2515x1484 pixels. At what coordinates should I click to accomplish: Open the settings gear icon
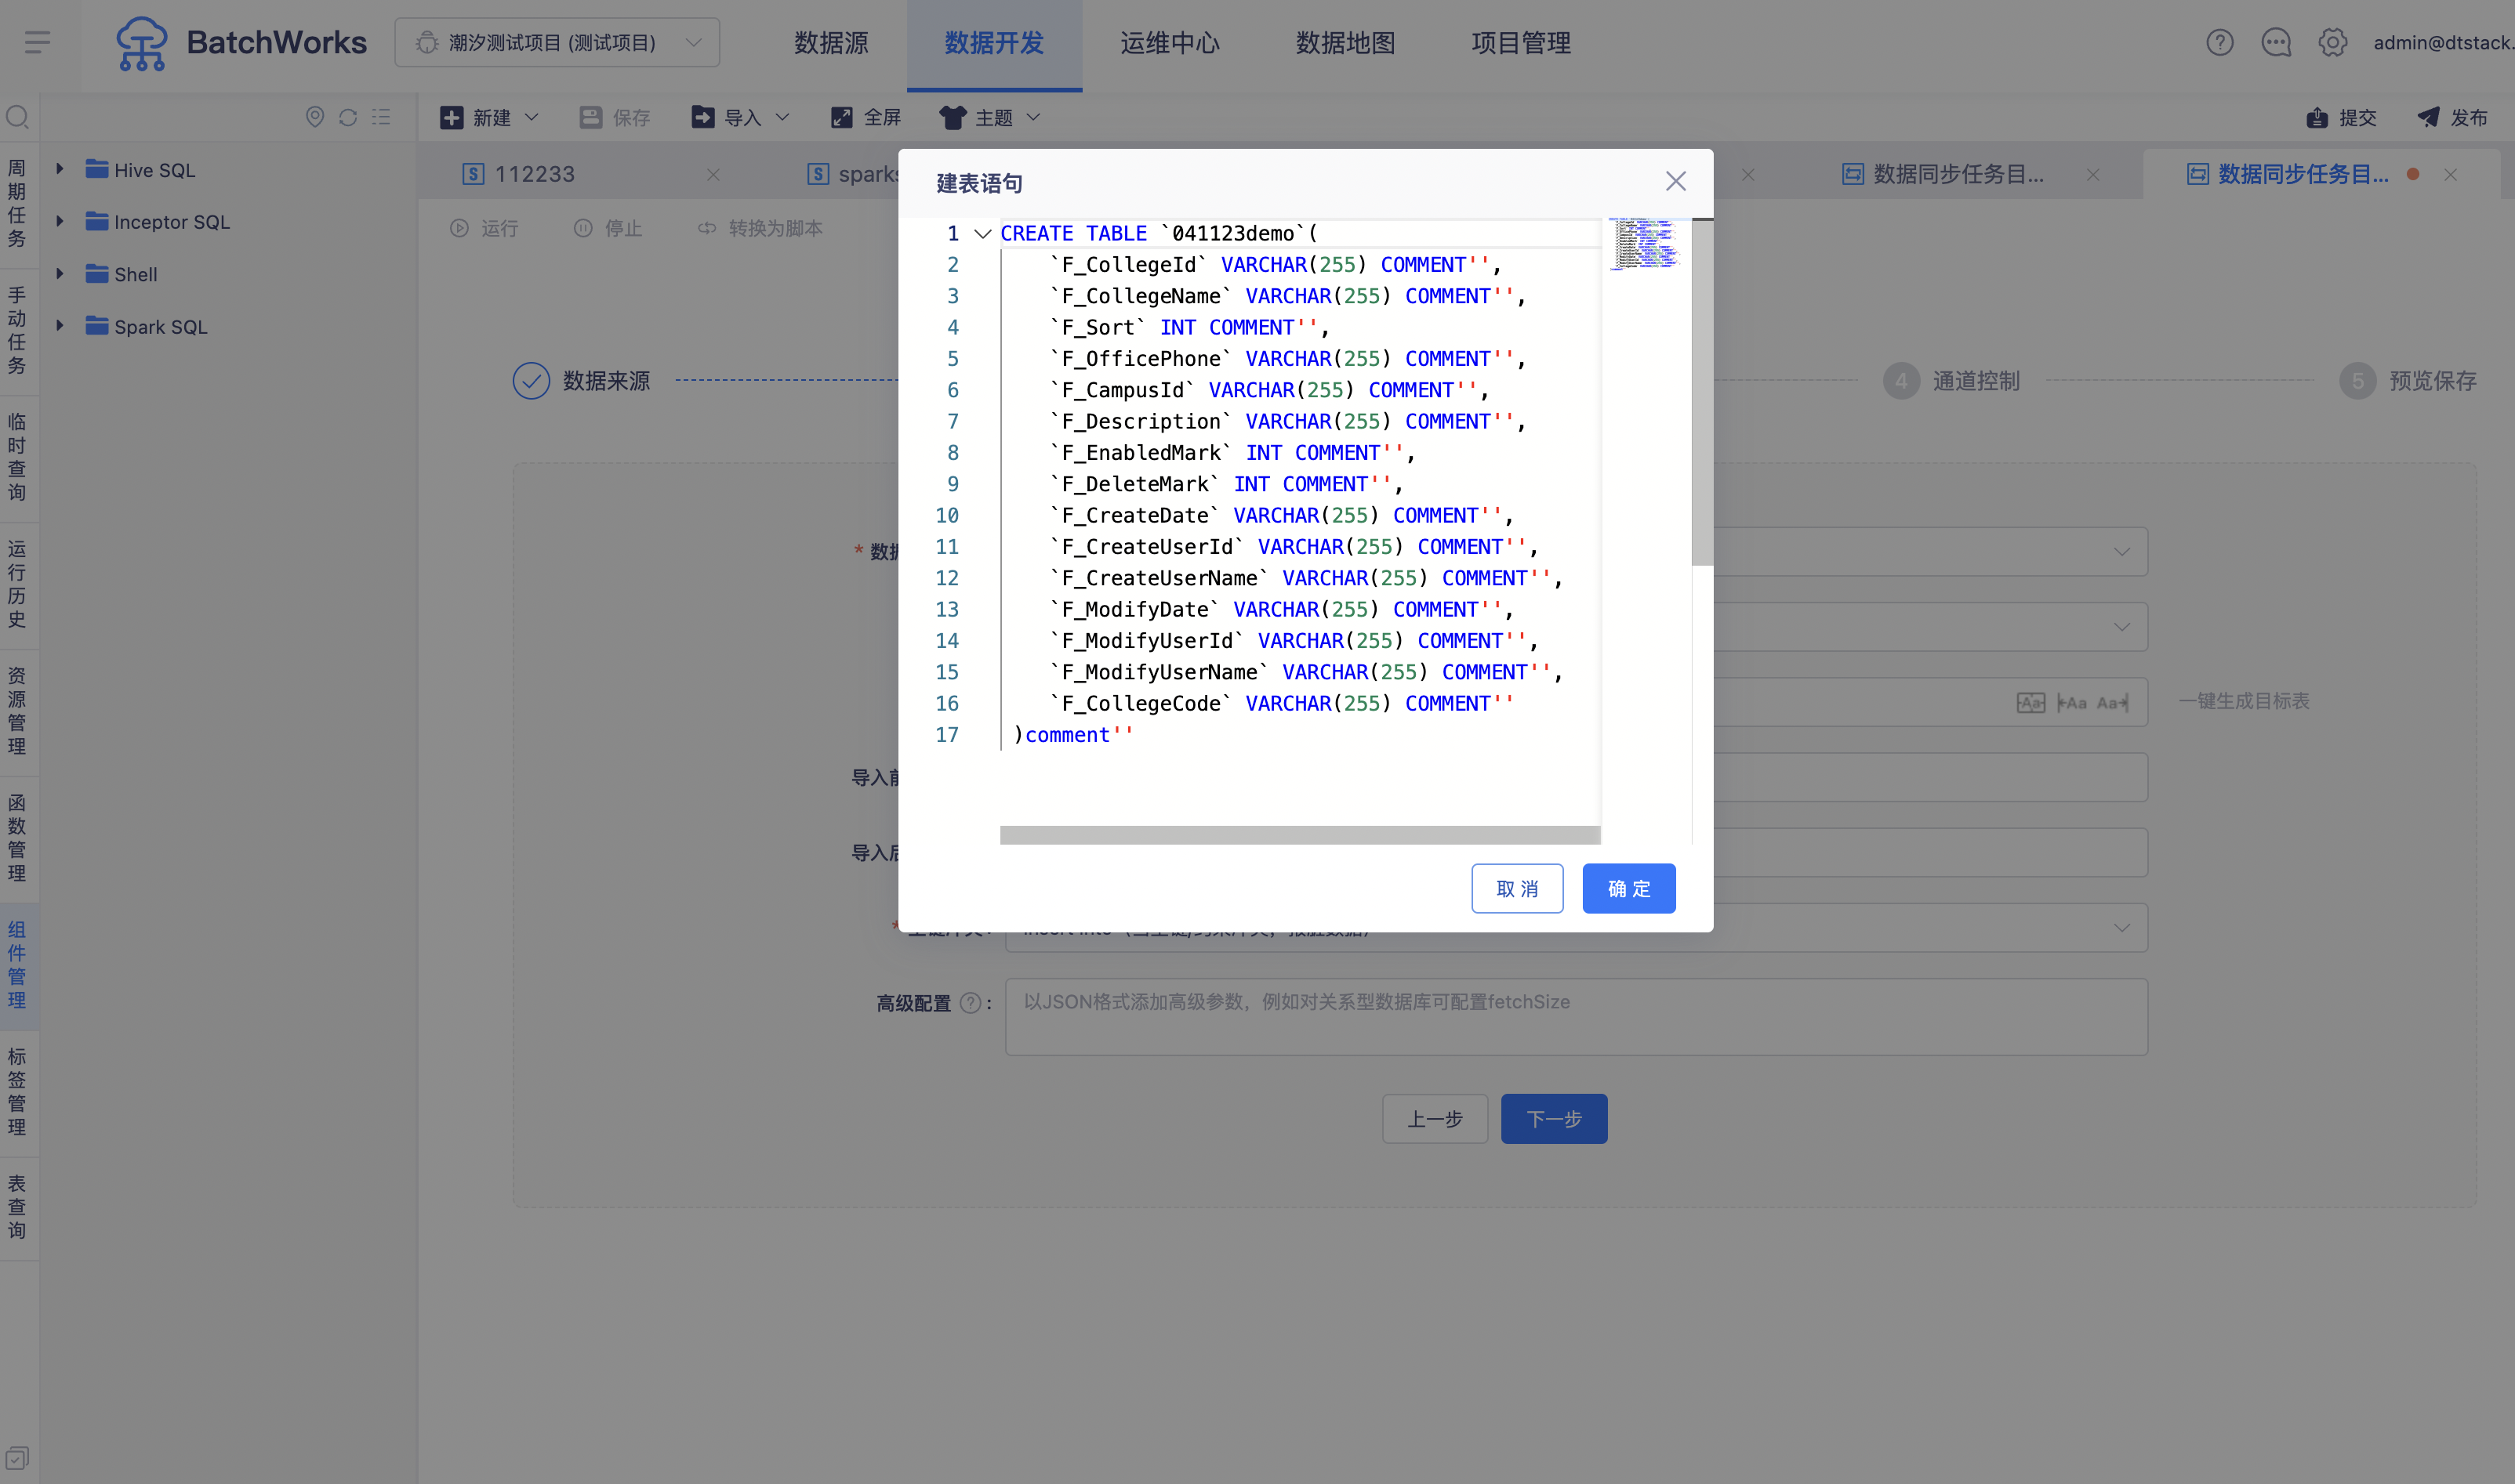(x=2333, y=43)
